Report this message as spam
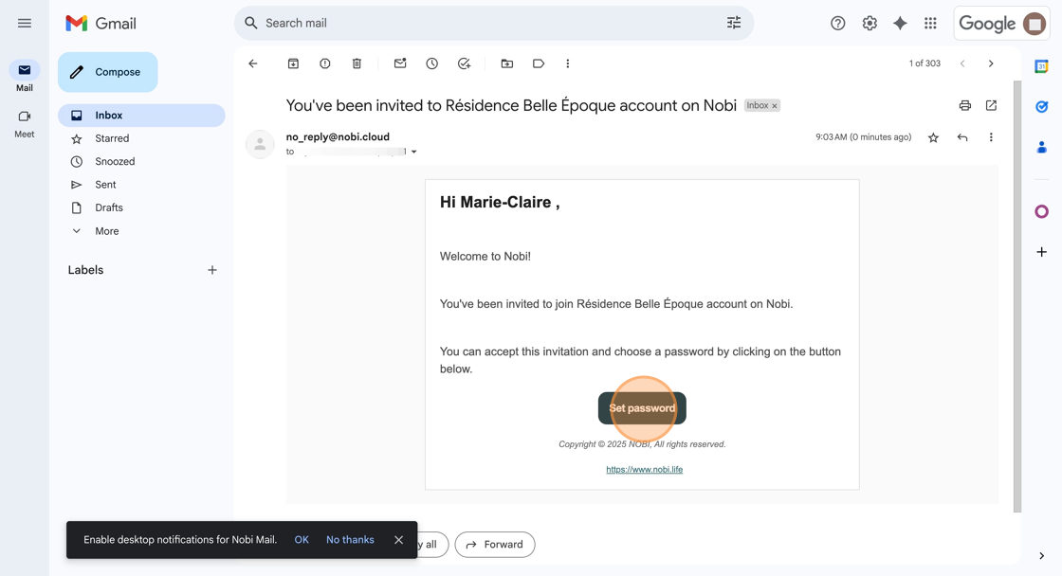 click(x=325, y=63)
